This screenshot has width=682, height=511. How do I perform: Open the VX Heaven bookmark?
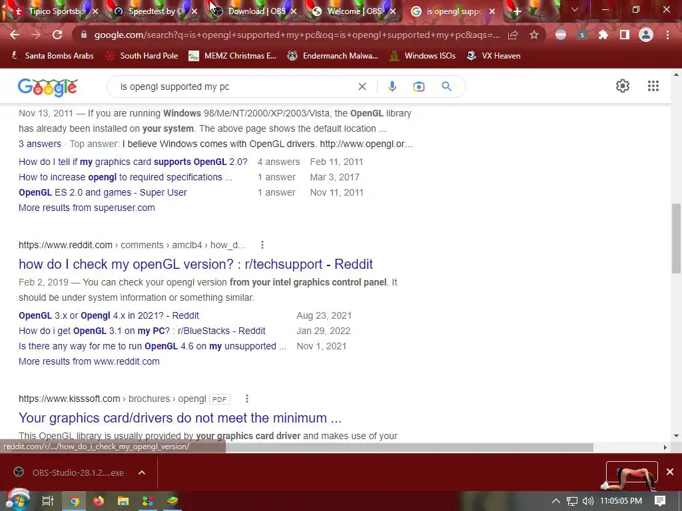[x=494, y=56]
